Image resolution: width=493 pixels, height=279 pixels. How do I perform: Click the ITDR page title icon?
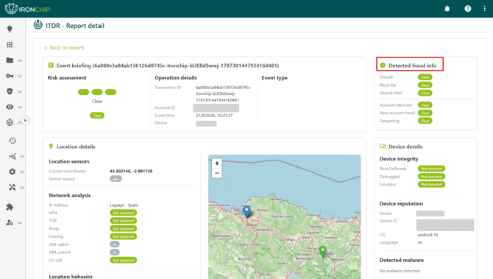pos(38,24)
